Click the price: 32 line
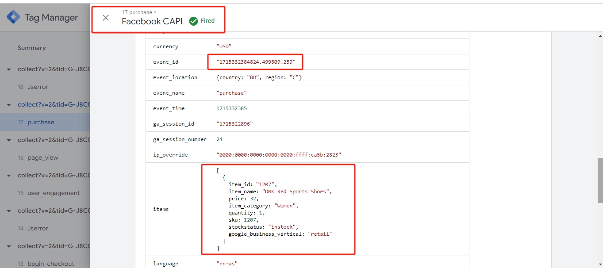This screenshot has width=603, height=268. click(x=244, y=199)
